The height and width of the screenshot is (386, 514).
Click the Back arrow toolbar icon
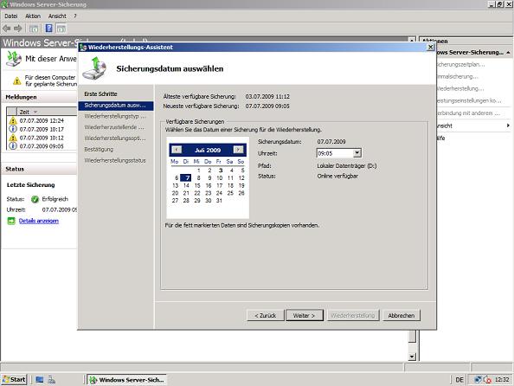pos(7,29)
